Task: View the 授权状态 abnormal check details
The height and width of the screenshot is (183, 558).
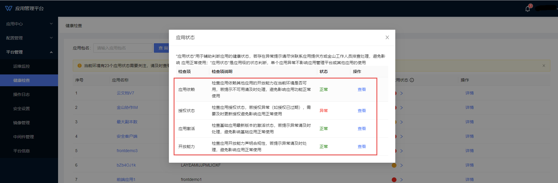Action: pos(361,111)
